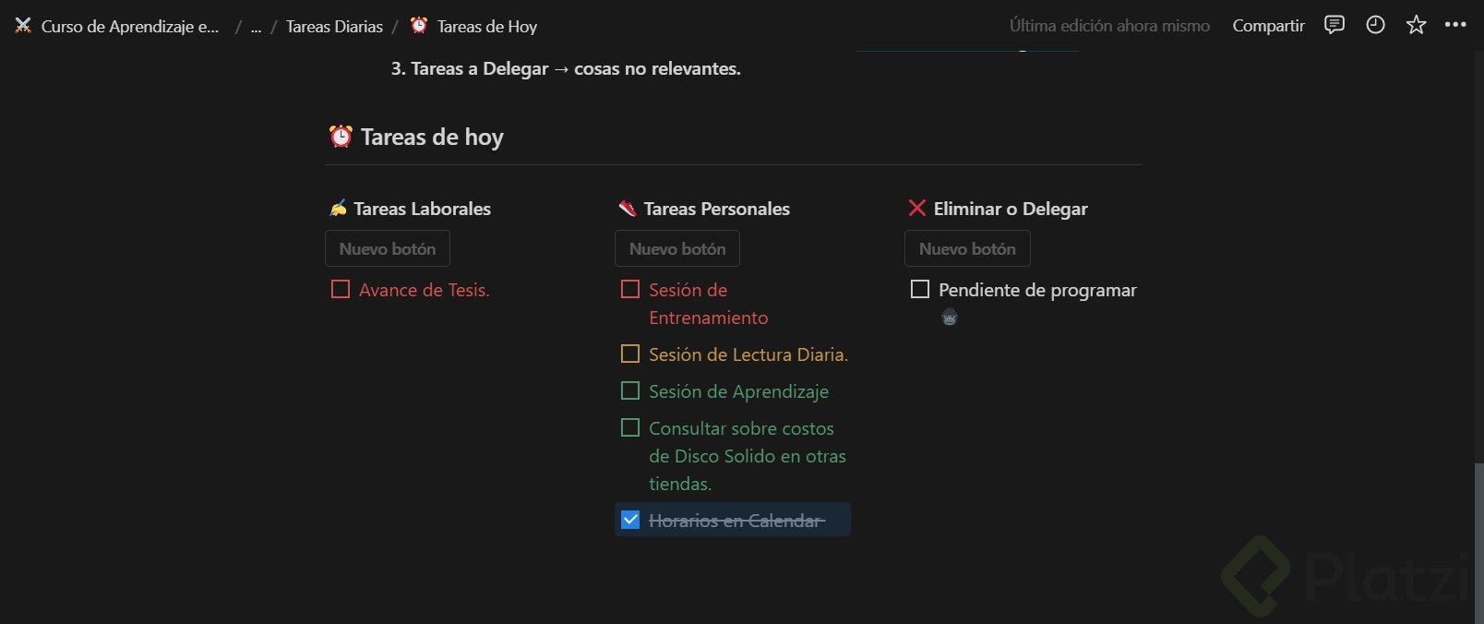Open page update history clock icon
The image size is (1484, 624).
pos(1375,25)
